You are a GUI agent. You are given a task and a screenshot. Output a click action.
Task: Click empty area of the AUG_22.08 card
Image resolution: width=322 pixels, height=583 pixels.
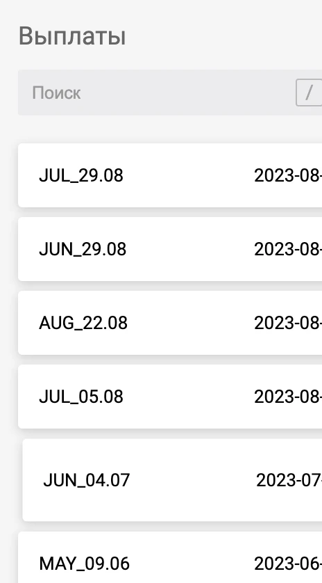[x=189, y=323]
